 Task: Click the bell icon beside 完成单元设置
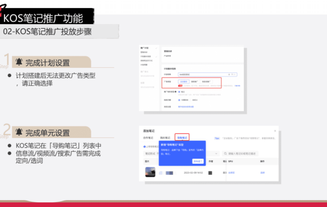click(19, 132)
